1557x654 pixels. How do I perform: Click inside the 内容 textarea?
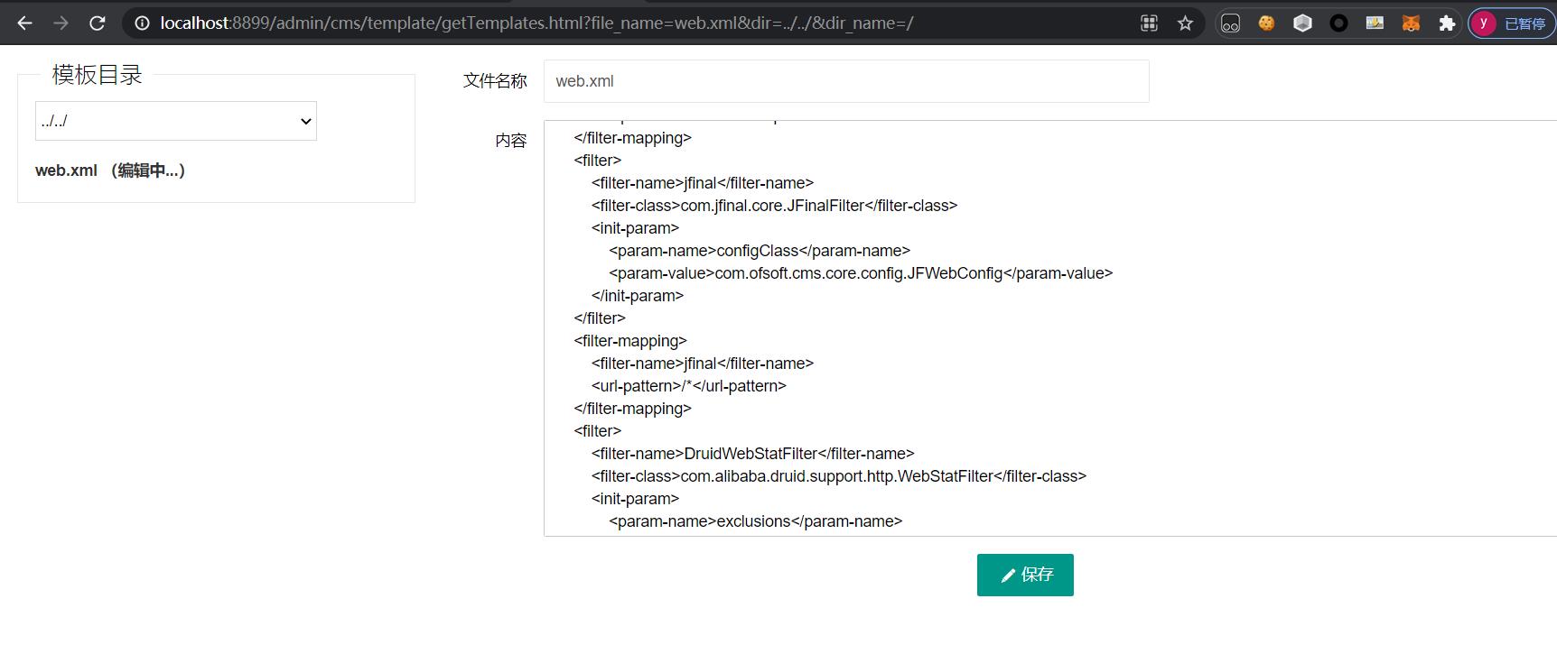click(x=1050, y=328)
